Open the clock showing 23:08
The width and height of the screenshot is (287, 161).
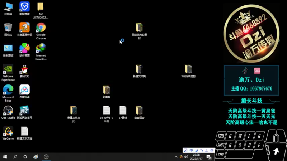196,157
